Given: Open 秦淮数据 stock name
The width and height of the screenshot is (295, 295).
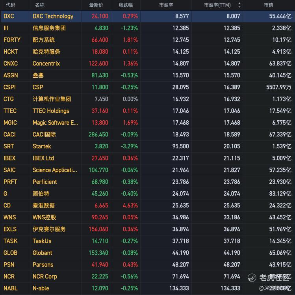Looking at the screenshot, I should 44,205.
